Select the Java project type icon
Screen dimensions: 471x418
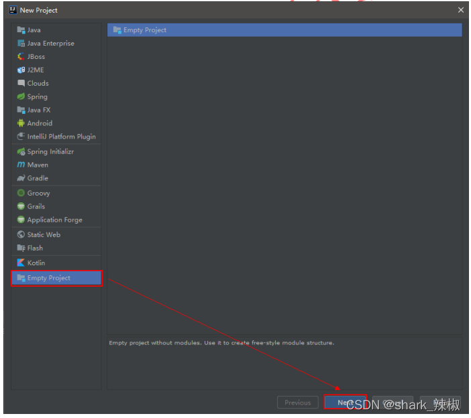coord(21,30)
